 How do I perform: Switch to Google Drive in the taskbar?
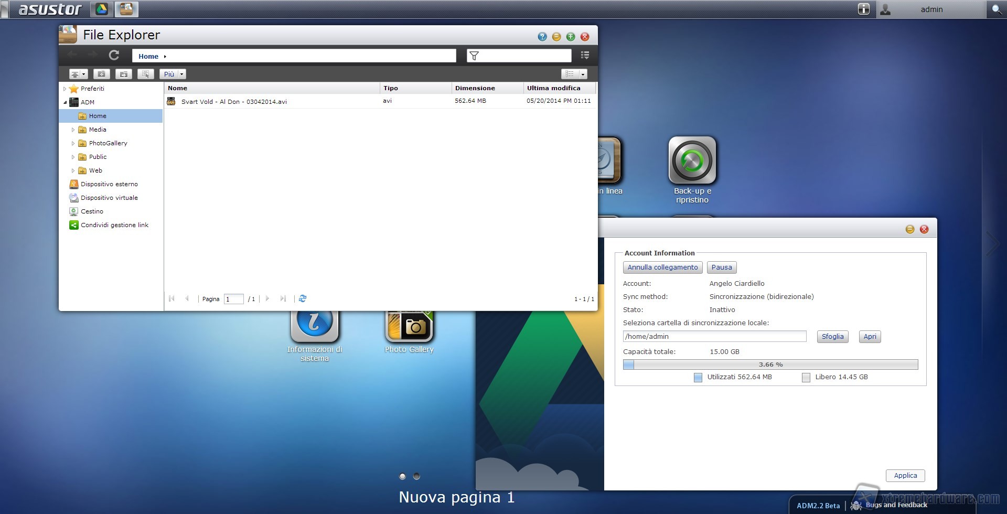101,9
